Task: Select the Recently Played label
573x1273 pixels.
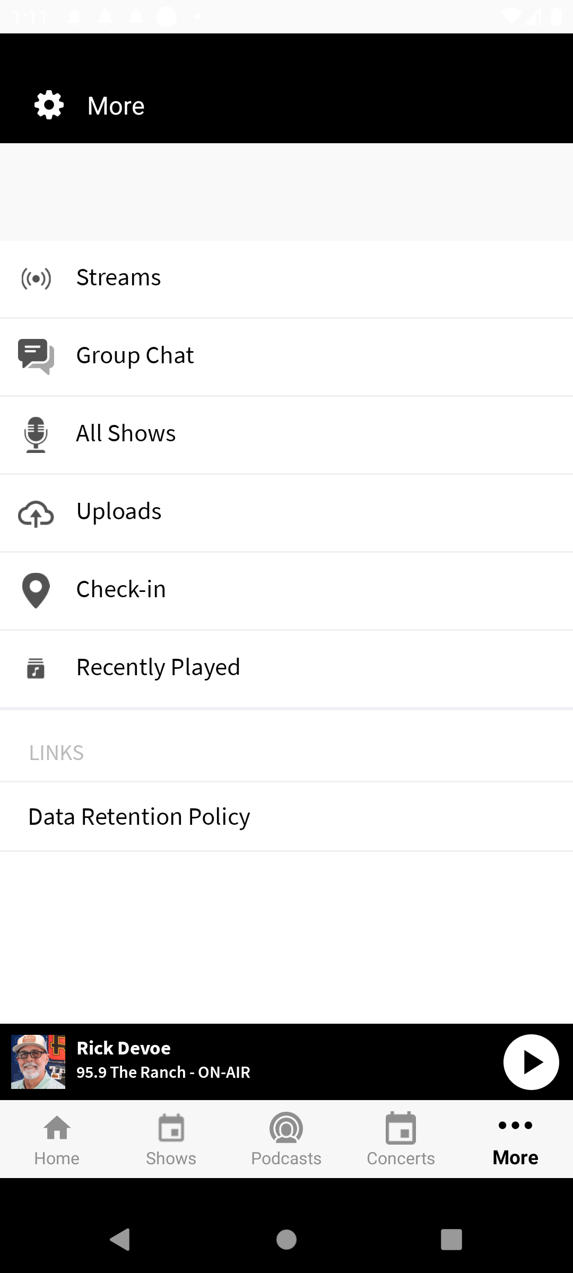Action: [158, 667]
